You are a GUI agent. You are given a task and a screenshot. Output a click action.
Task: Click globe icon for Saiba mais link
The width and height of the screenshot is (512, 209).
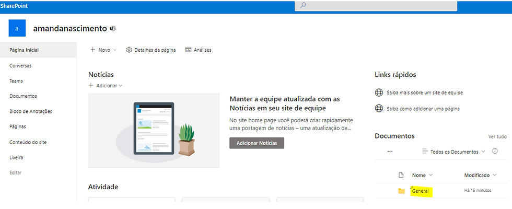[x=379, y=93]
